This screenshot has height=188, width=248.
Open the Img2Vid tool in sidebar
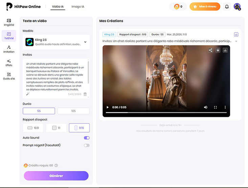click(x=9, y=22)
